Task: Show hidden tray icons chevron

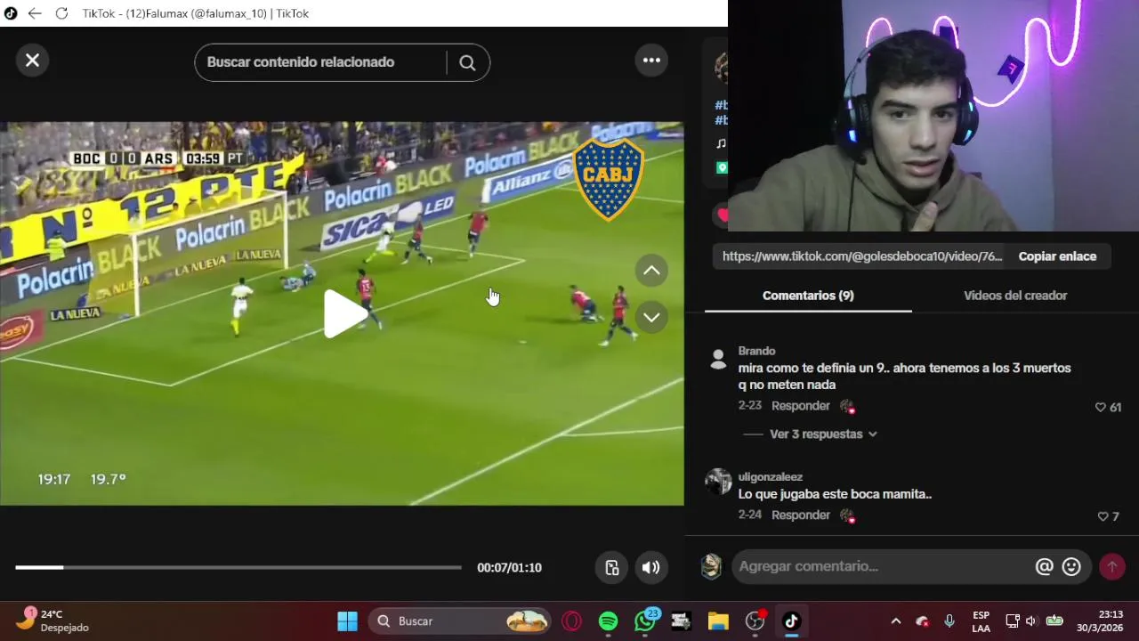Action: [895, 621]
